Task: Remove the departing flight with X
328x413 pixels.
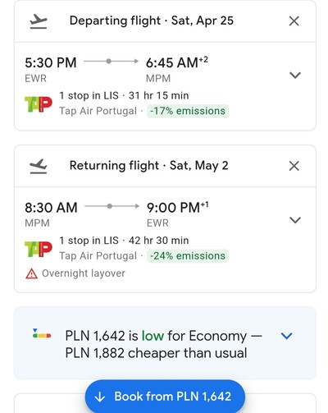Action: pyautogui.click(x=294, y=21)
